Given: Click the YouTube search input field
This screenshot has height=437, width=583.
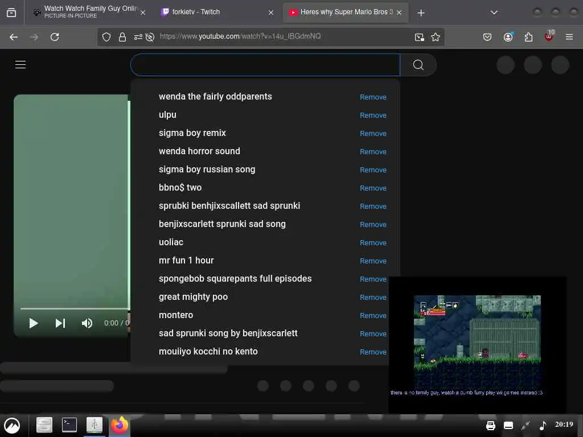Looking at the screenshot, I should [x=265, y=65].
